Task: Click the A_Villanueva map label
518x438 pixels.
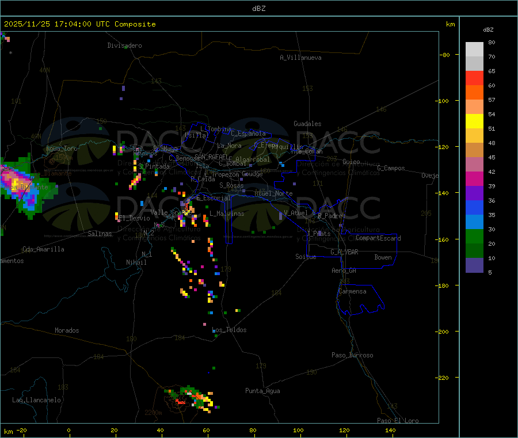Action: [x=300, y=58]
